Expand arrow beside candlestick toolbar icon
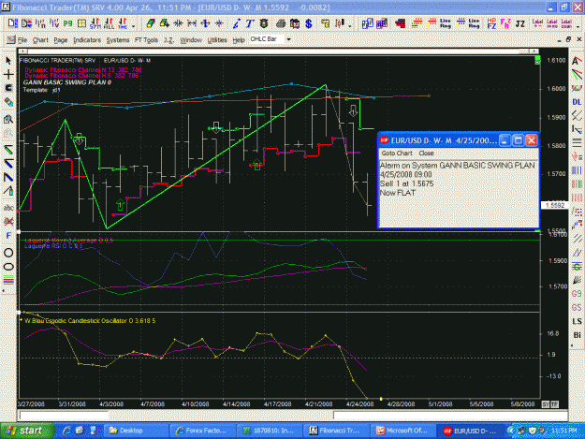Image resolution: width=585 pixels, height=439 pixels. pos(349,26)
